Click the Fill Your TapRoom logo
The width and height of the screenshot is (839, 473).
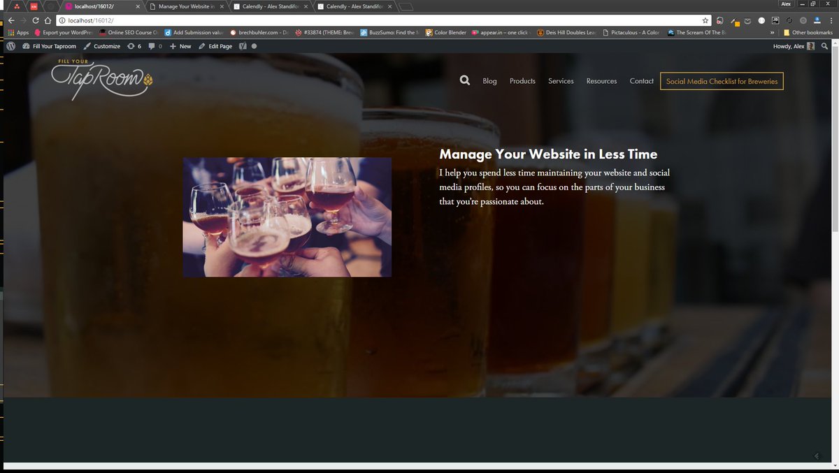click(x=101, y=80)
